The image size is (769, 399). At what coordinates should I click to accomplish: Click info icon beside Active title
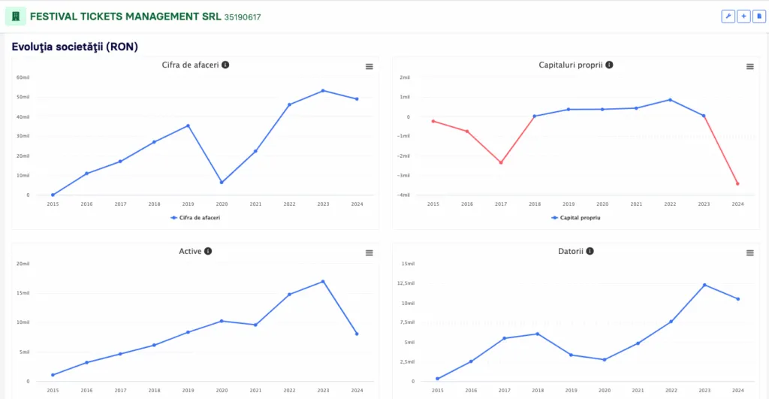pos(208,251)
